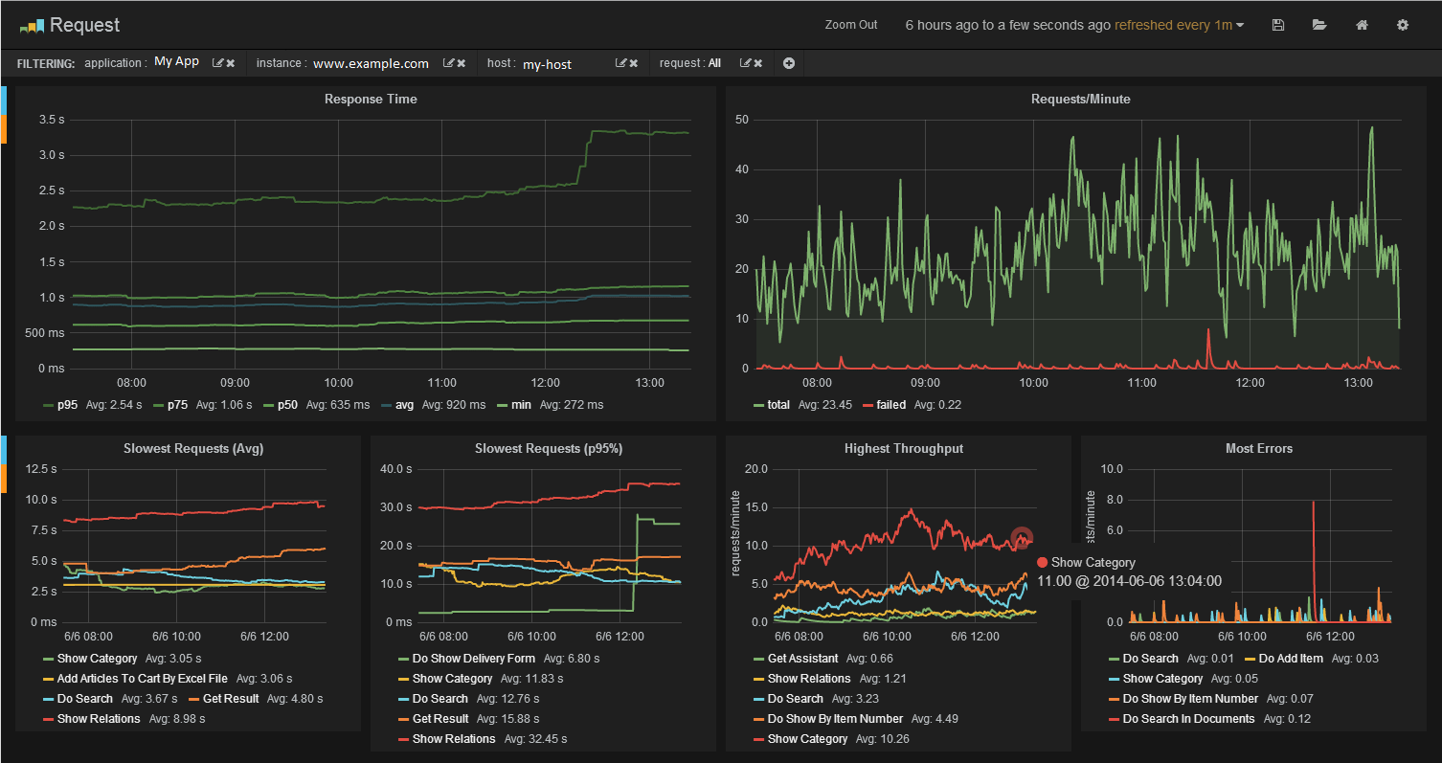Open the dashboard search folder icon
Screen dimensions: 1442x763
point(1319,25)
